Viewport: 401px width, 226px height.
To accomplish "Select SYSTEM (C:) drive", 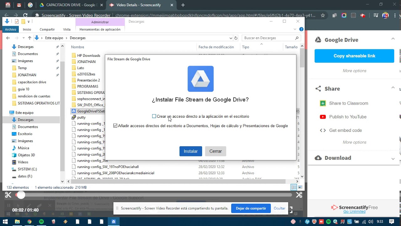I will pos(27,169).
